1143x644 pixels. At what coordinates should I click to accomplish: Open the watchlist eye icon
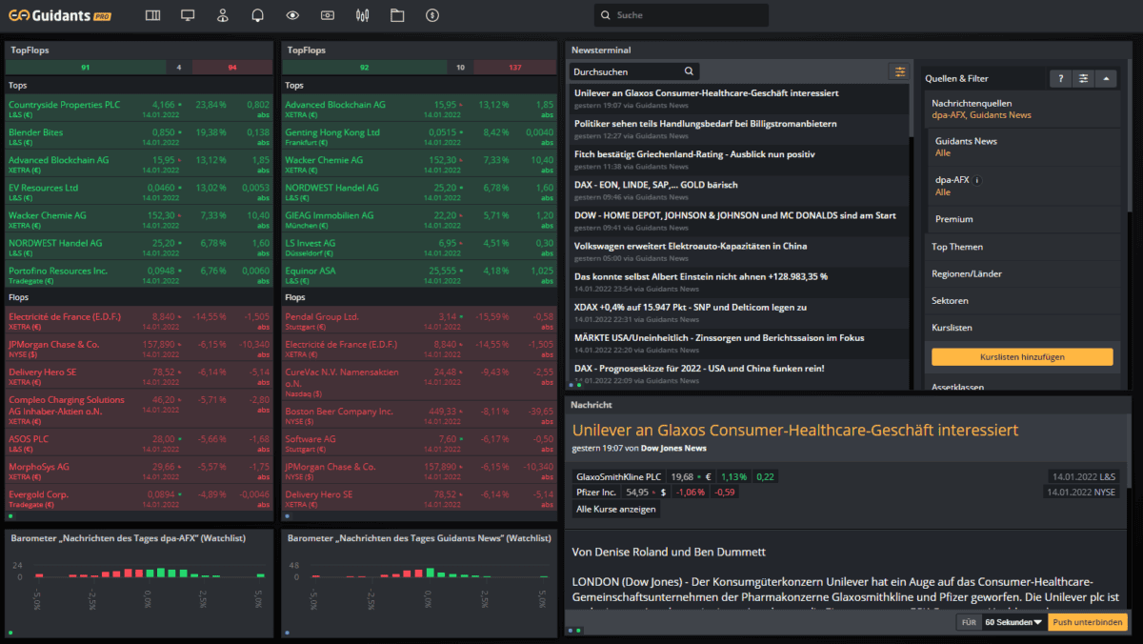point(292,15)
